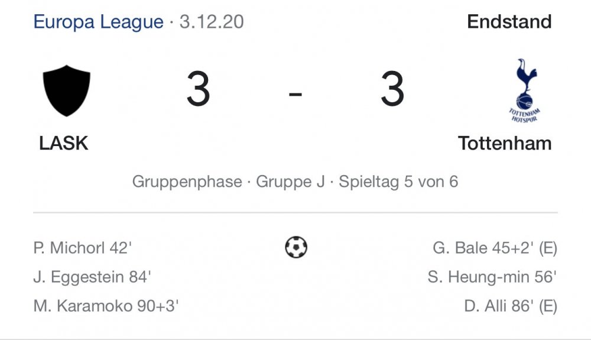Screen dimensions: 591x340
Task: Select scorer G. Bale 45+2' (E)
Action: [495, 248]
